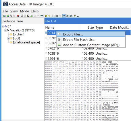
Task: Select the file named 103816
Action: 53,53
